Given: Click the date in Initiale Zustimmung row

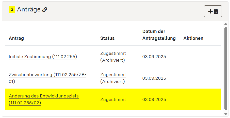Looking at the screenshot, I should tap(154, 57).
